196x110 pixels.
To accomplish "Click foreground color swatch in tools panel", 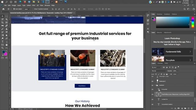I will [3, 52].
